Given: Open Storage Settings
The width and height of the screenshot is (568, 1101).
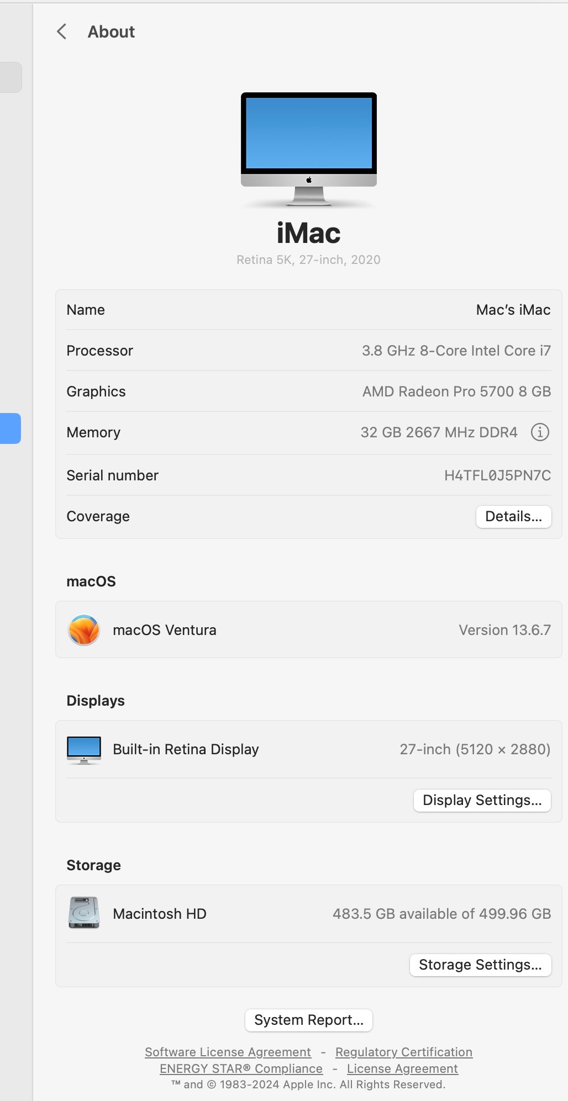Looking at the screenshot, I should click(x=480, y=965).
